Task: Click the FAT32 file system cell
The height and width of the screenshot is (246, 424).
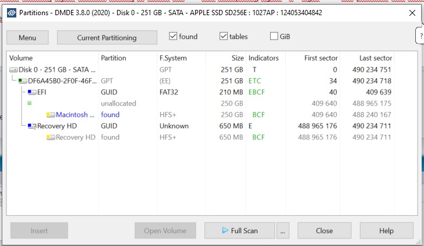Action: click(x=169, y=92)
